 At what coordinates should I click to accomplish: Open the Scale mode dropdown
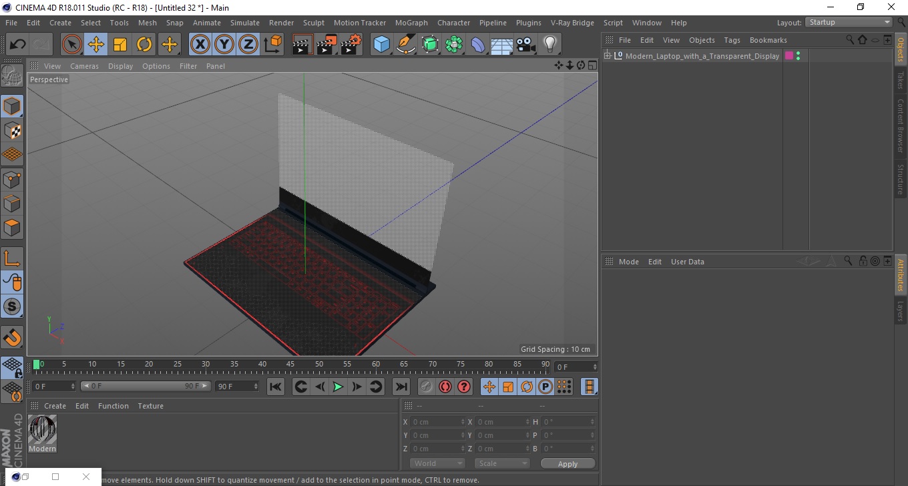(502, 463)
